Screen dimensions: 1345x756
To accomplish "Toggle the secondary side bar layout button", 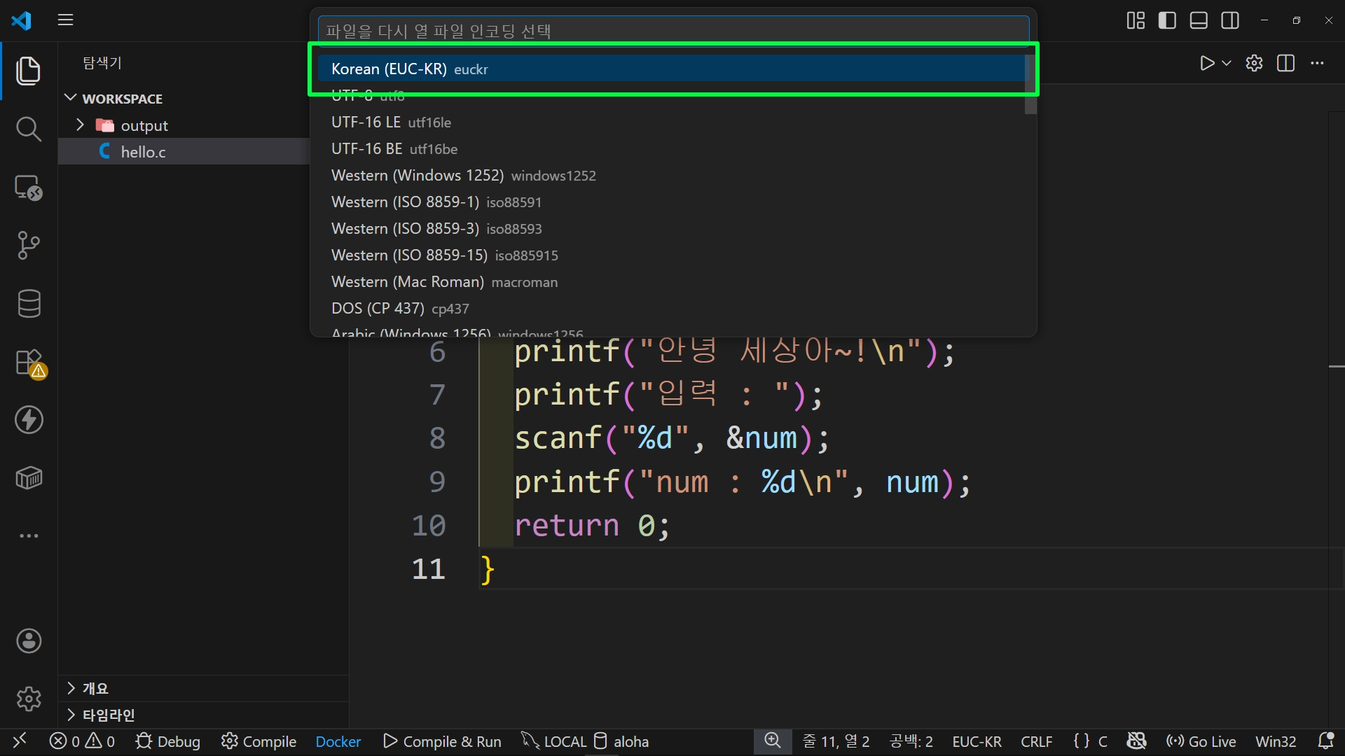I will 1230,20.
